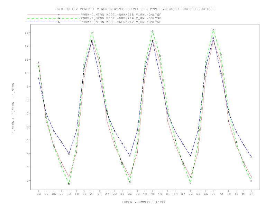Viewport: 274px width, 211px height.
Task: Select legend entry PARM=F_MEAN MODEL=NAM/218
Action: 121,18
